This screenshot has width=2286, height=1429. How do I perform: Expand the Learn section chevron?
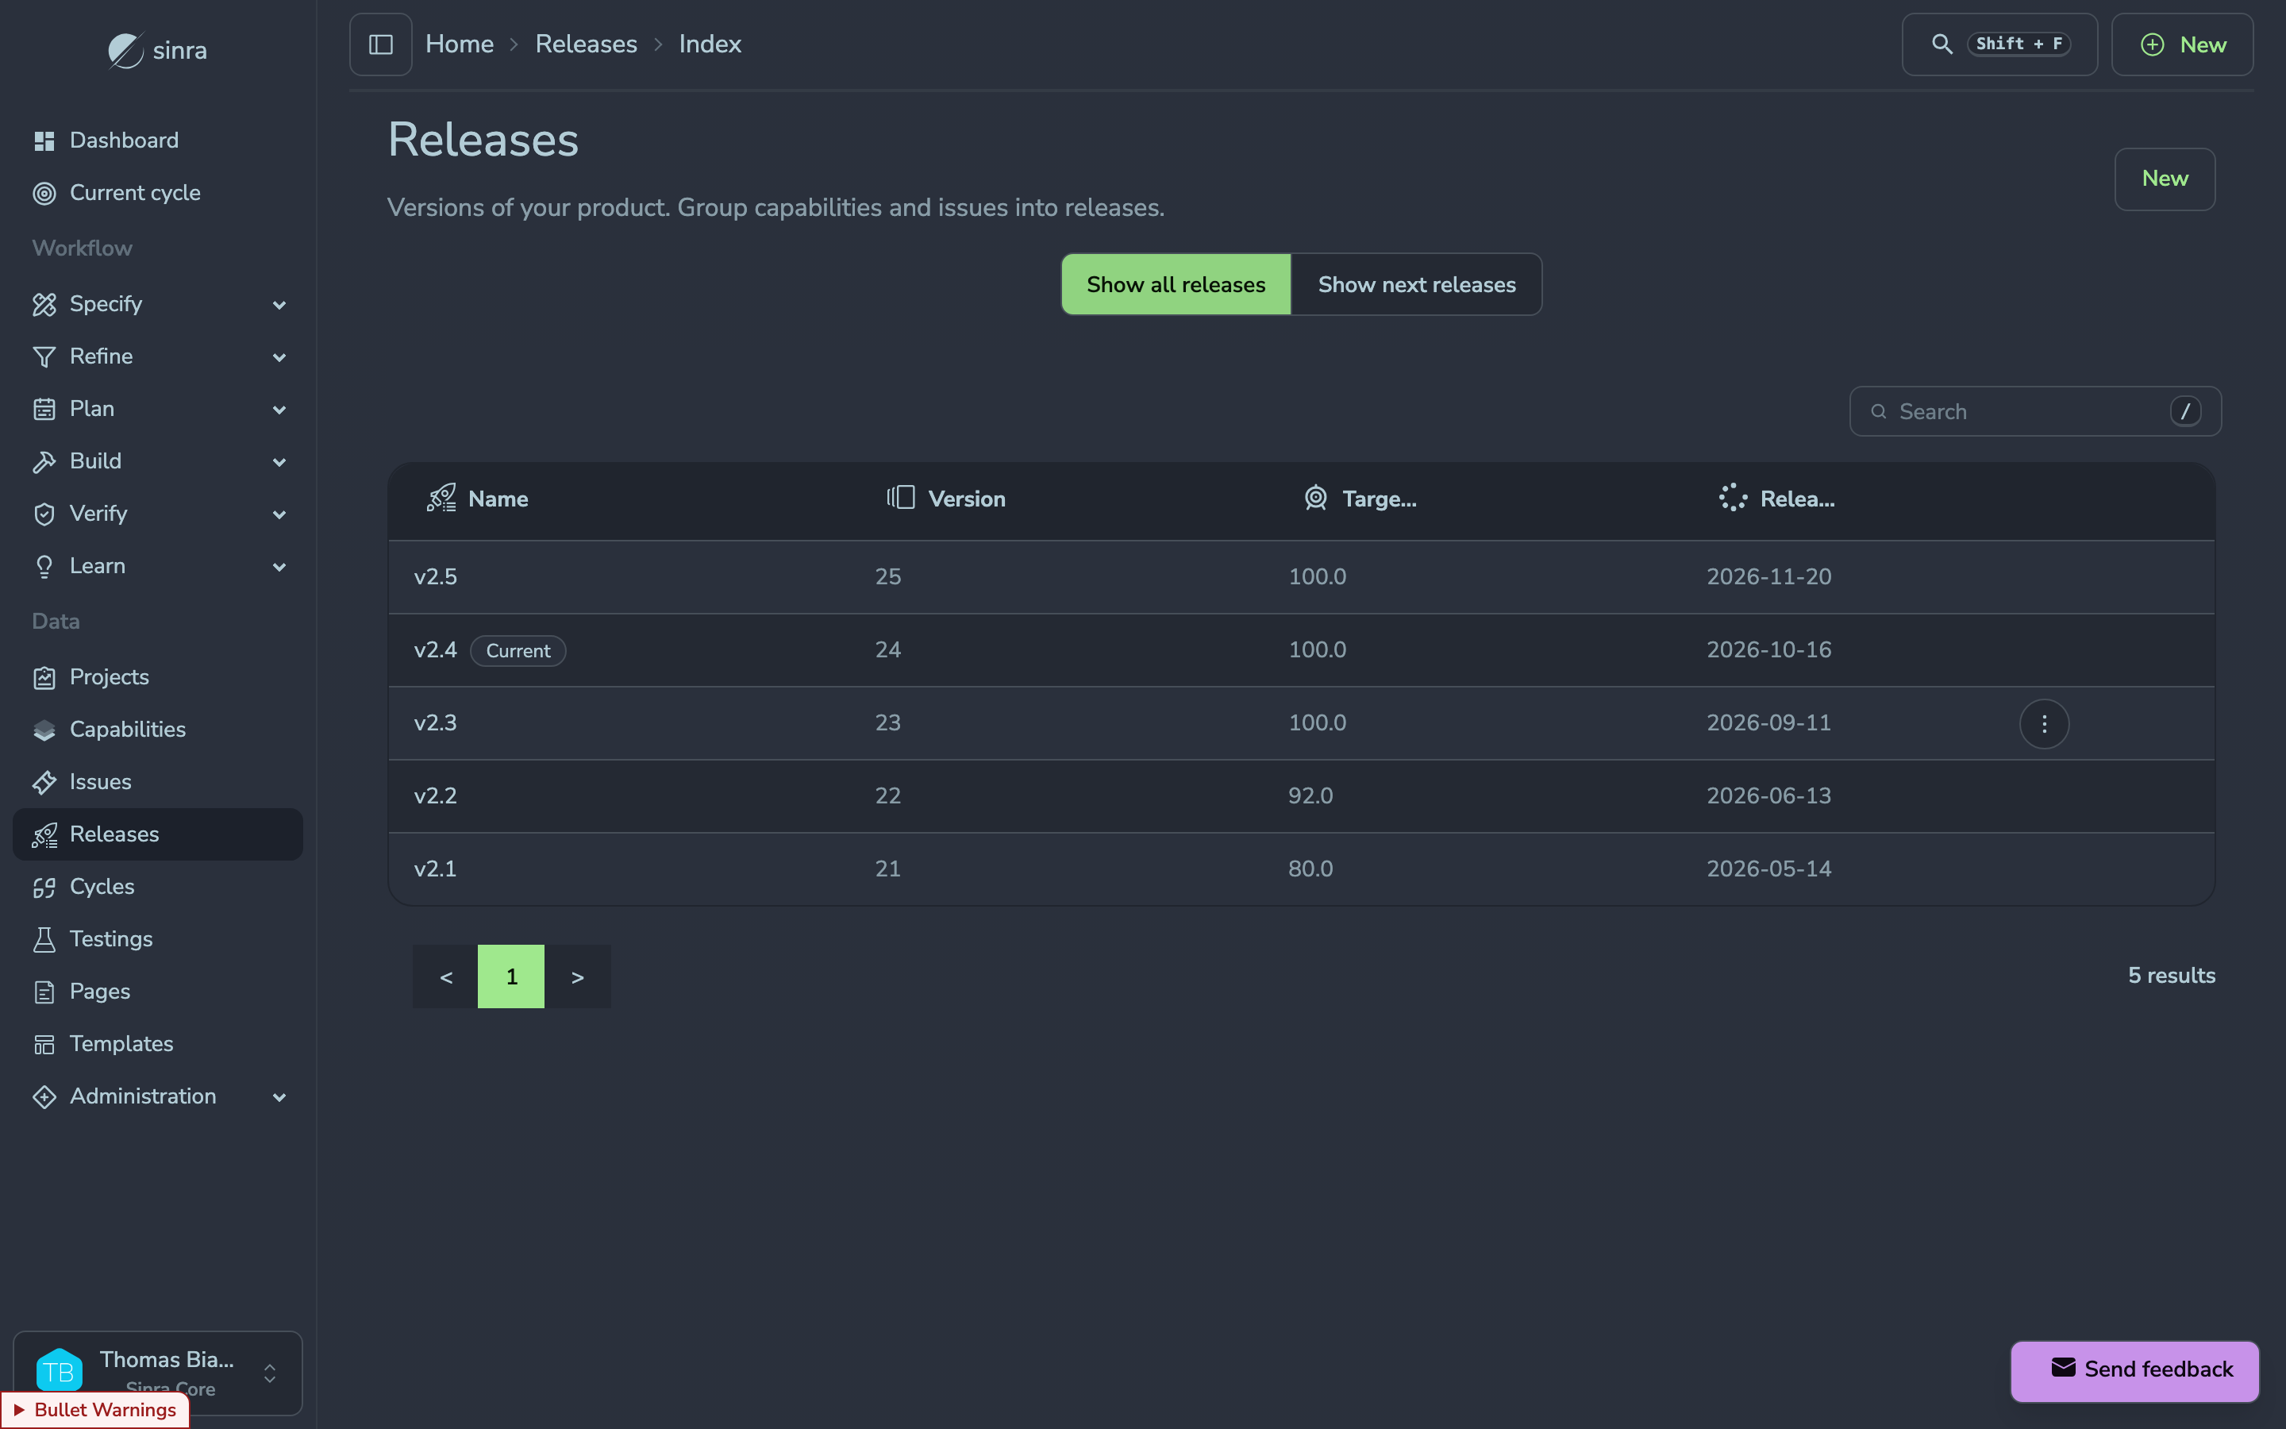[x=279, y=567]
